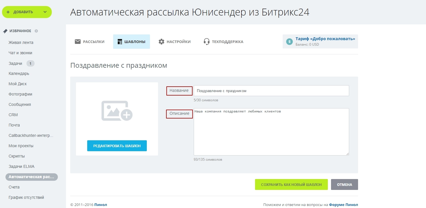The width and height of the screenshot is (426, 208).
Task: Click the gear icon beside Настройки
Action: [x=161, y=42]
